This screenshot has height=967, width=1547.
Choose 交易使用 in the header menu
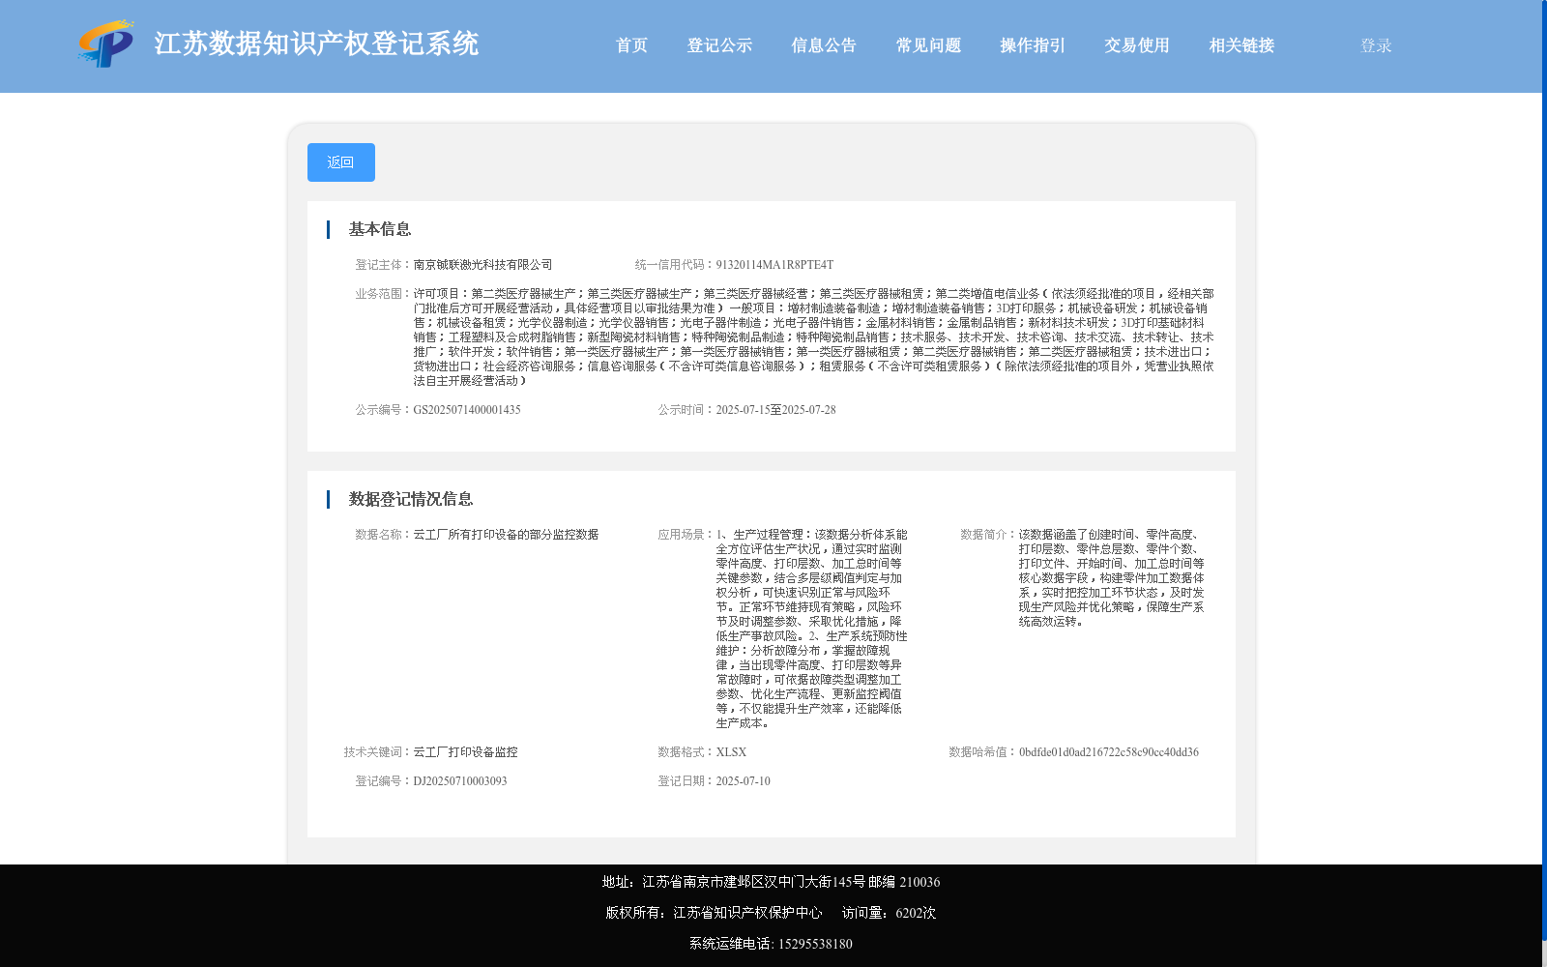tap(1137, 45)
